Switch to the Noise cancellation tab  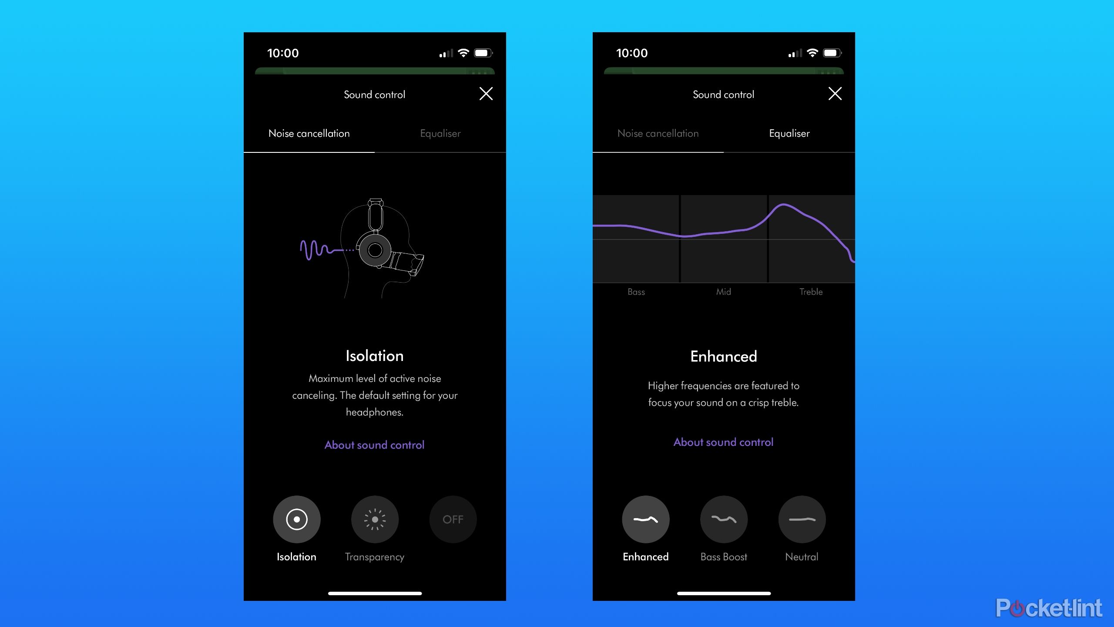pos(657,132)
